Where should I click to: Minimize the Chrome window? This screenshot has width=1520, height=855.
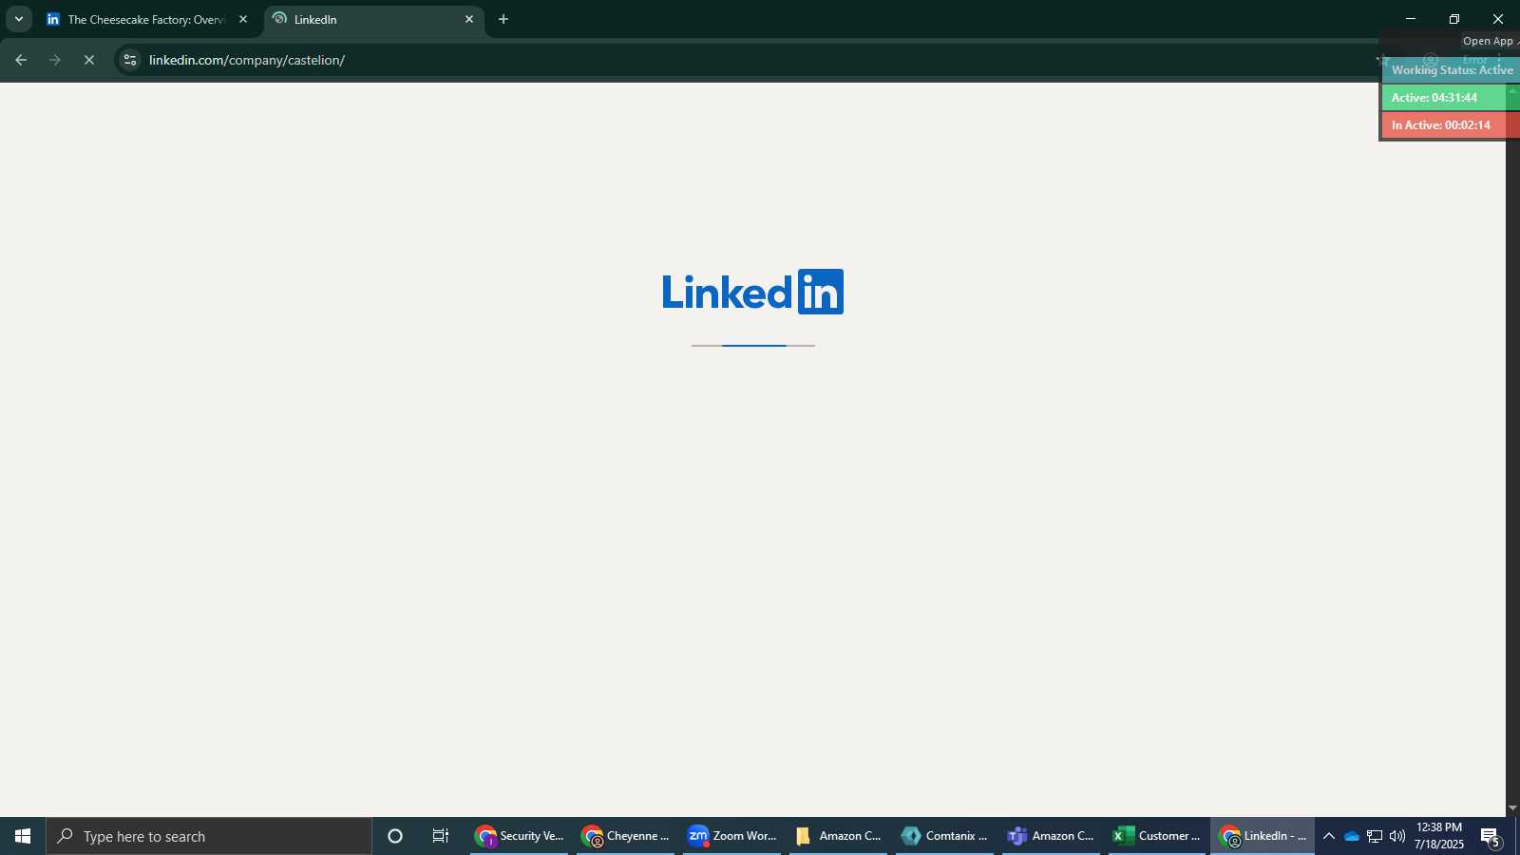[1411, 19]
